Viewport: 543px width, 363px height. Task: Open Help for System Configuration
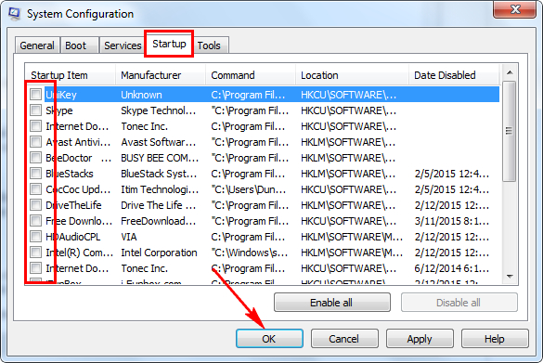(x=495, y=339)
